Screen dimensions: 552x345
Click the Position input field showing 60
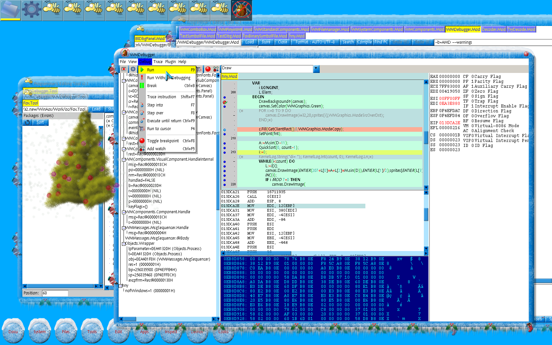[x=55, y=293]
